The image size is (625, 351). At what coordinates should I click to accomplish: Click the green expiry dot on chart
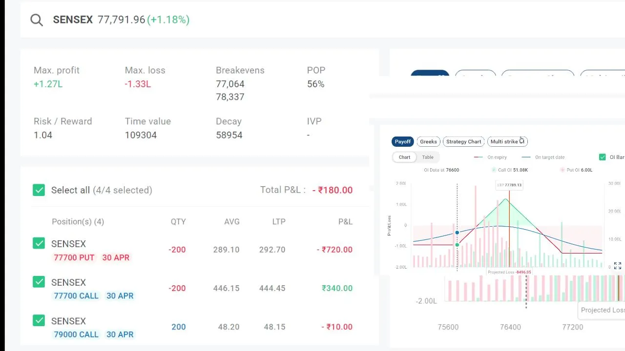[457, 245]
